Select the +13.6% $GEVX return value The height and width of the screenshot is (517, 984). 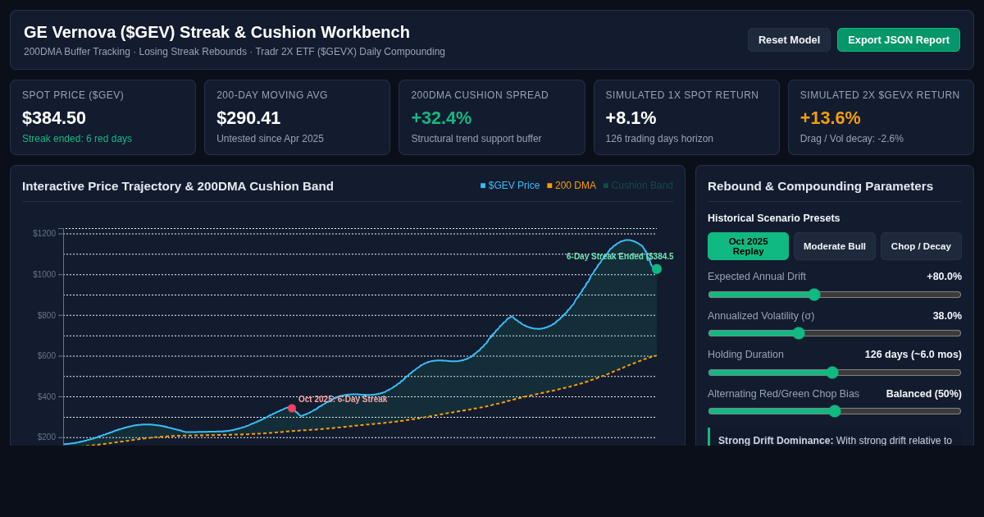point(830,118)
